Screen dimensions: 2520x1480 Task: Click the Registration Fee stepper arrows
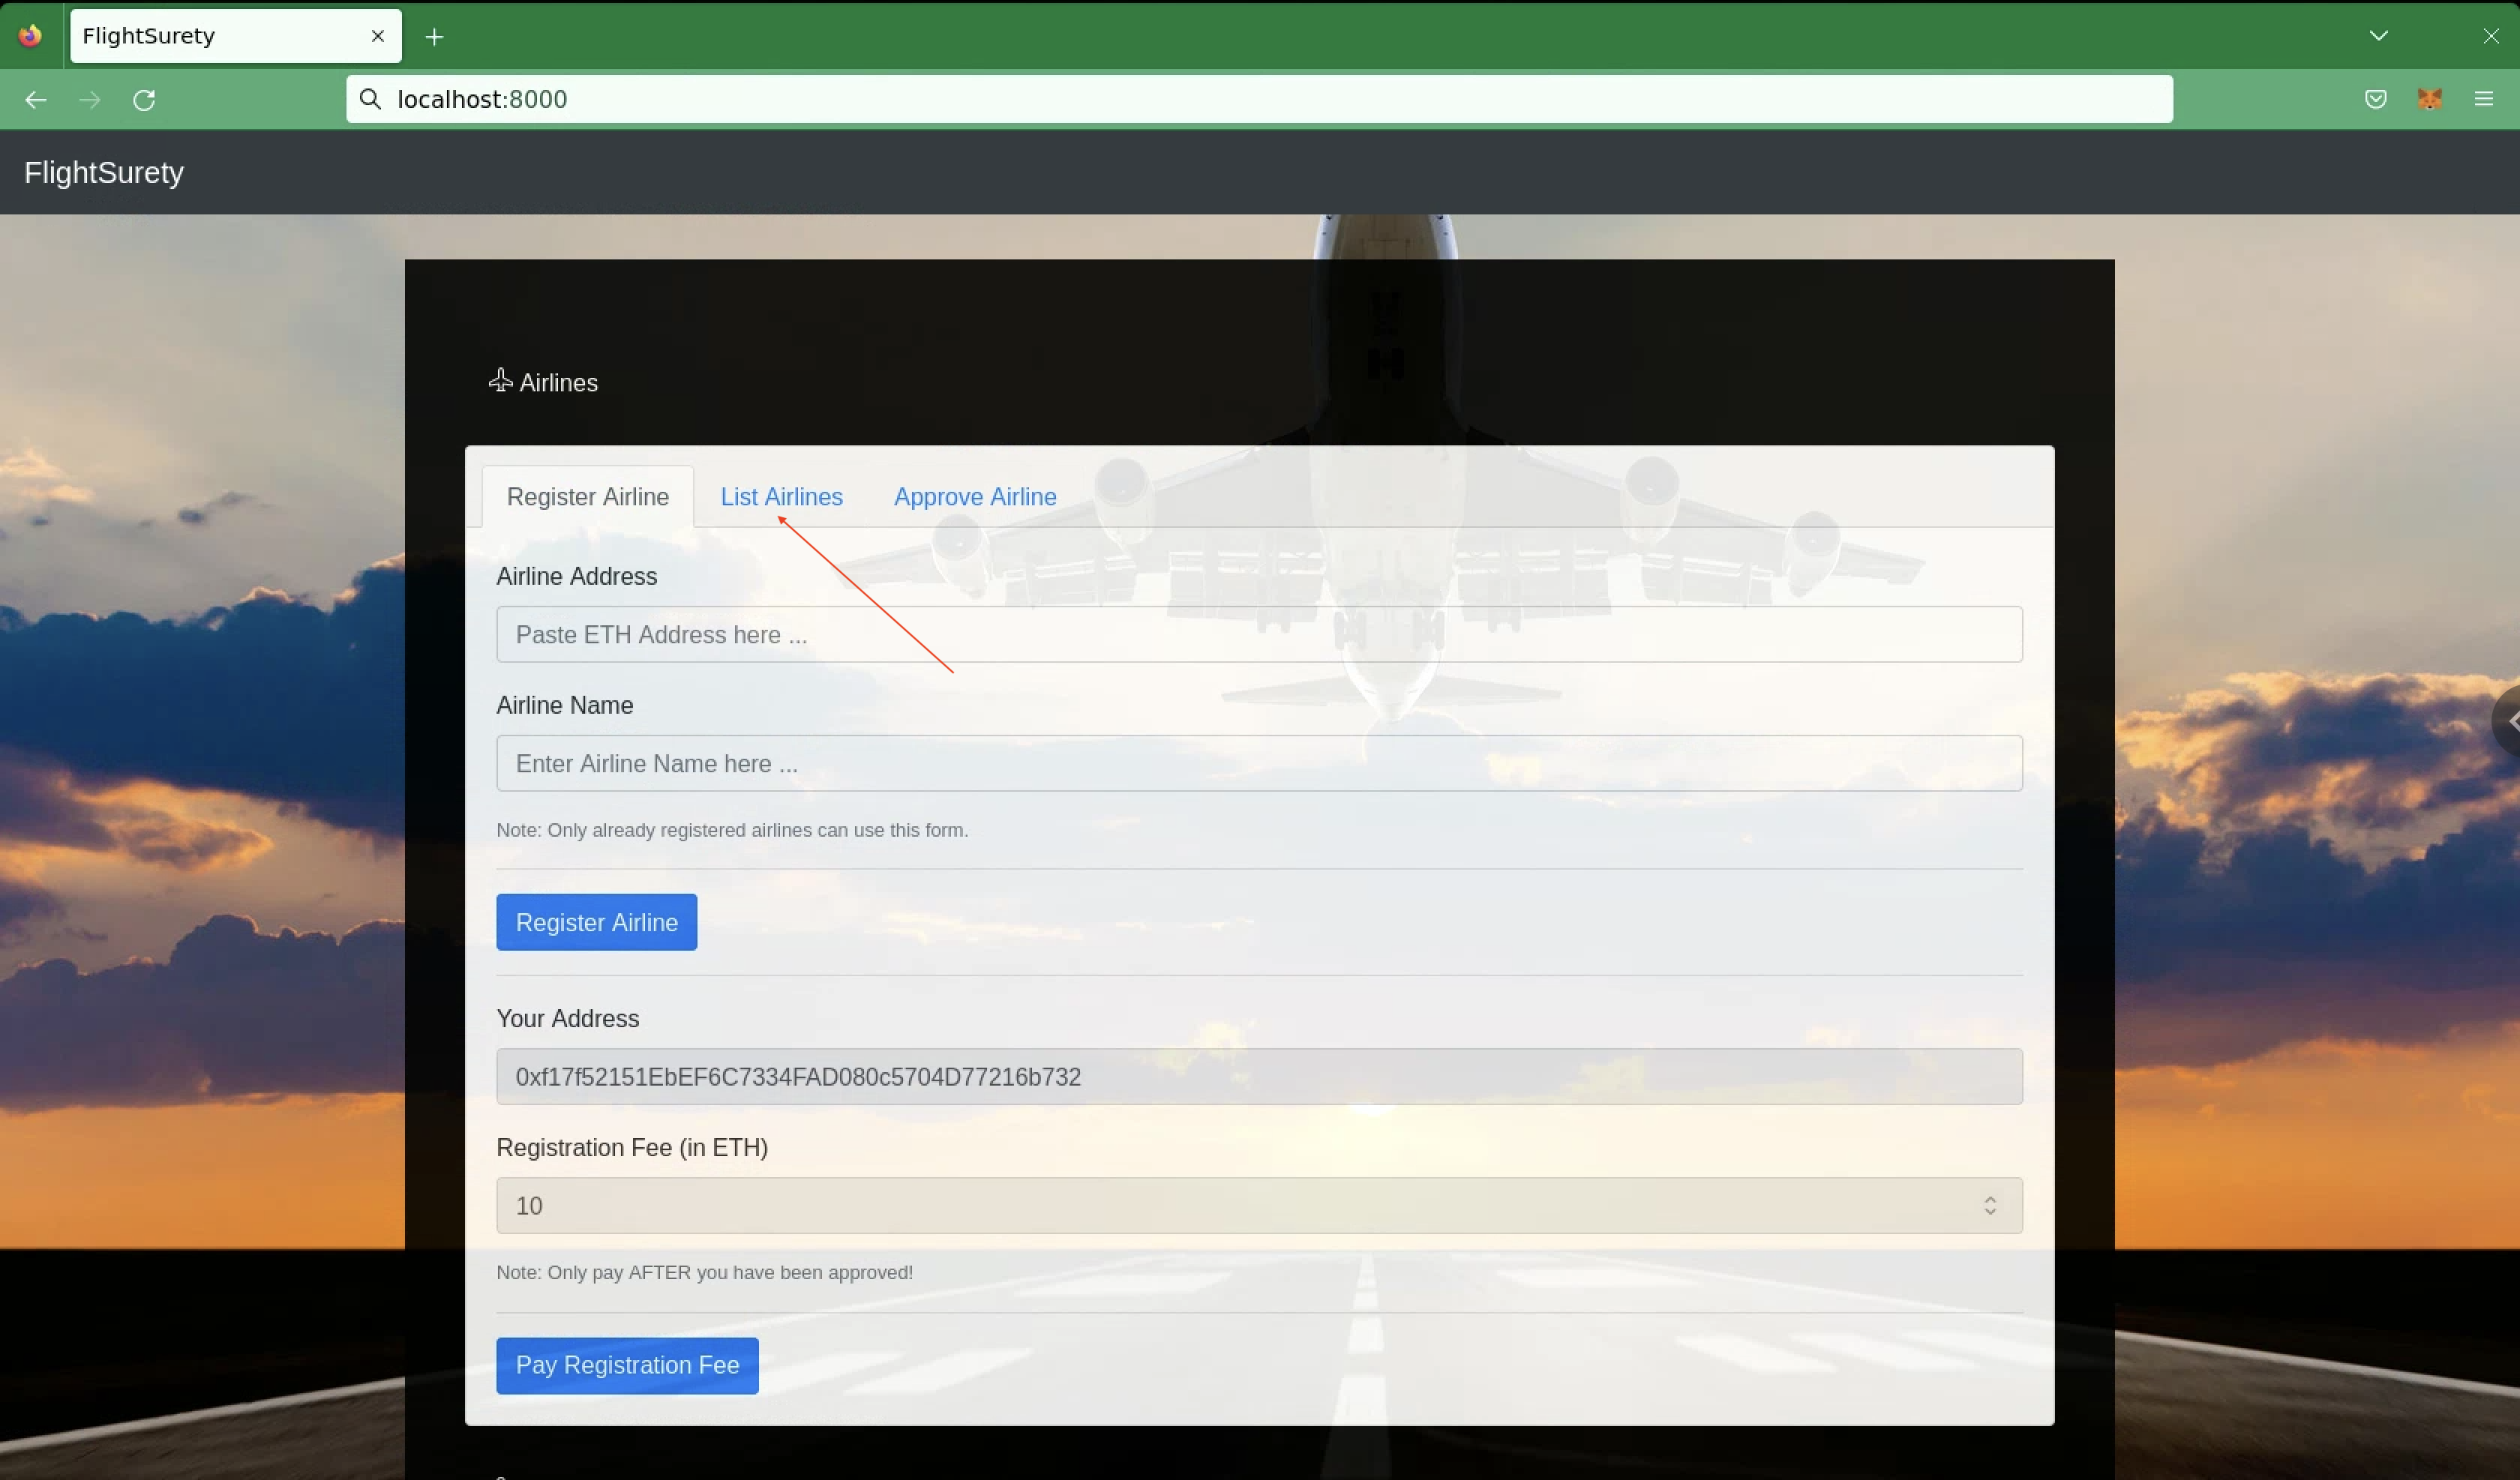[x=1990, y=1206]
